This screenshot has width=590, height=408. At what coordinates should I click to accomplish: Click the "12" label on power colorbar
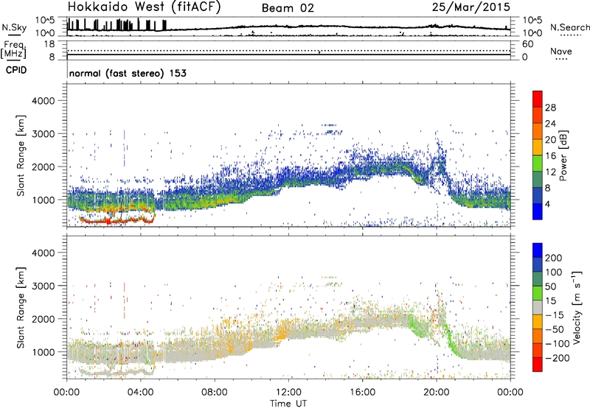[550, 172]
